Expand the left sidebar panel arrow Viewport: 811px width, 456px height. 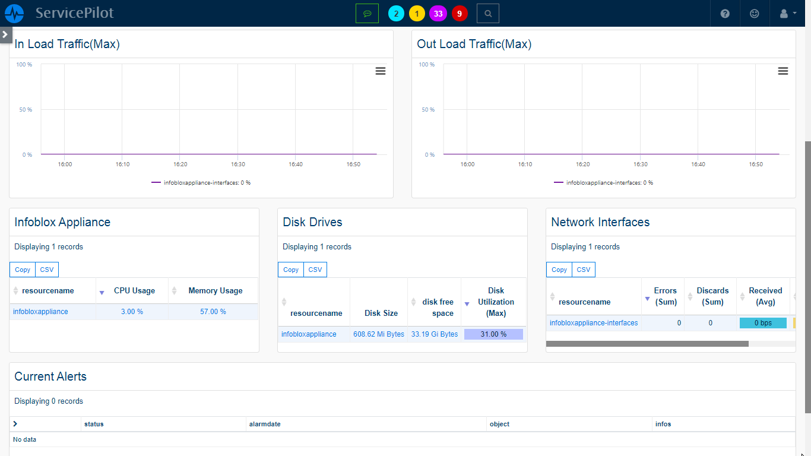click(x=6, y=34)
